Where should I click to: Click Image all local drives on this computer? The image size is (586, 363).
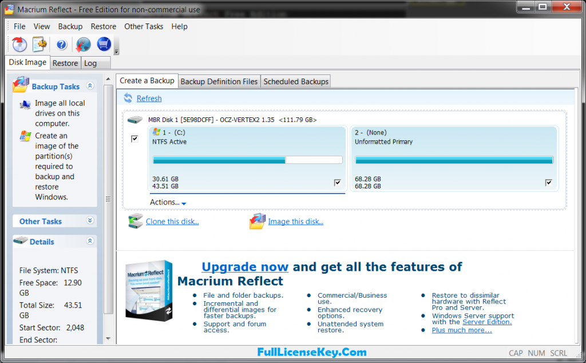tap(60, 113)
